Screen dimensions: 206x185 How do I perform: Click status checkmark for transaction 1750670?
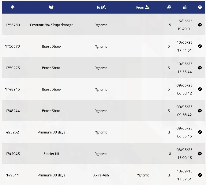(x=200, y=46)
